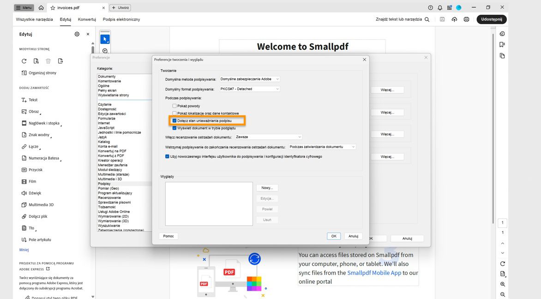Select the Tło tool

[x=28, y=228]
